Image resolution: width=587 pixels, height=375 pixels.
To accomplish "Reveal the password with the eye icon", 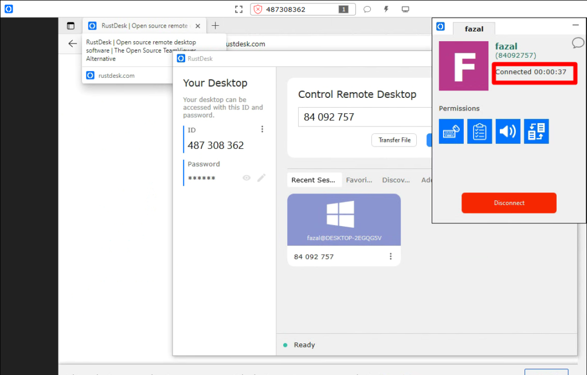I will 246,177.
